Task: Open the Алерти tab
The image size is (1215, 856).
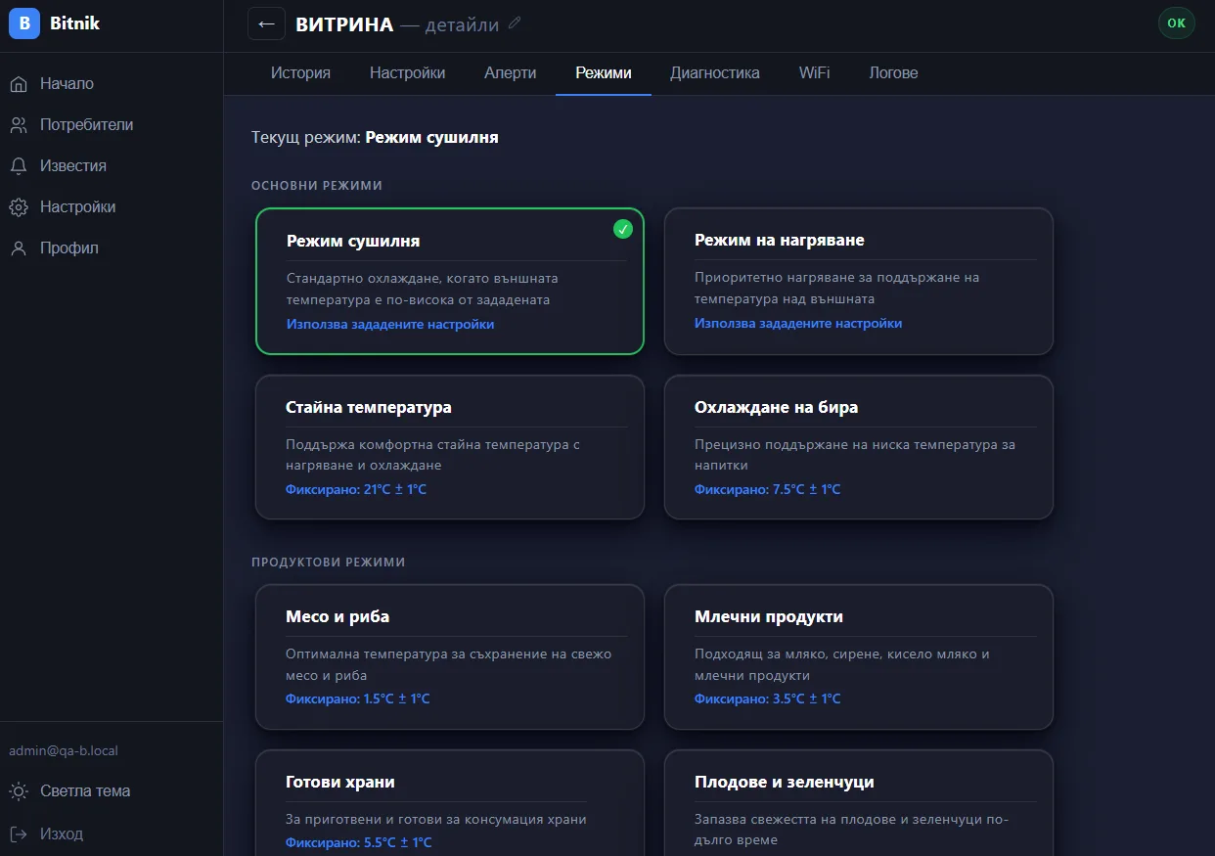Action: [x=511, y=73]
